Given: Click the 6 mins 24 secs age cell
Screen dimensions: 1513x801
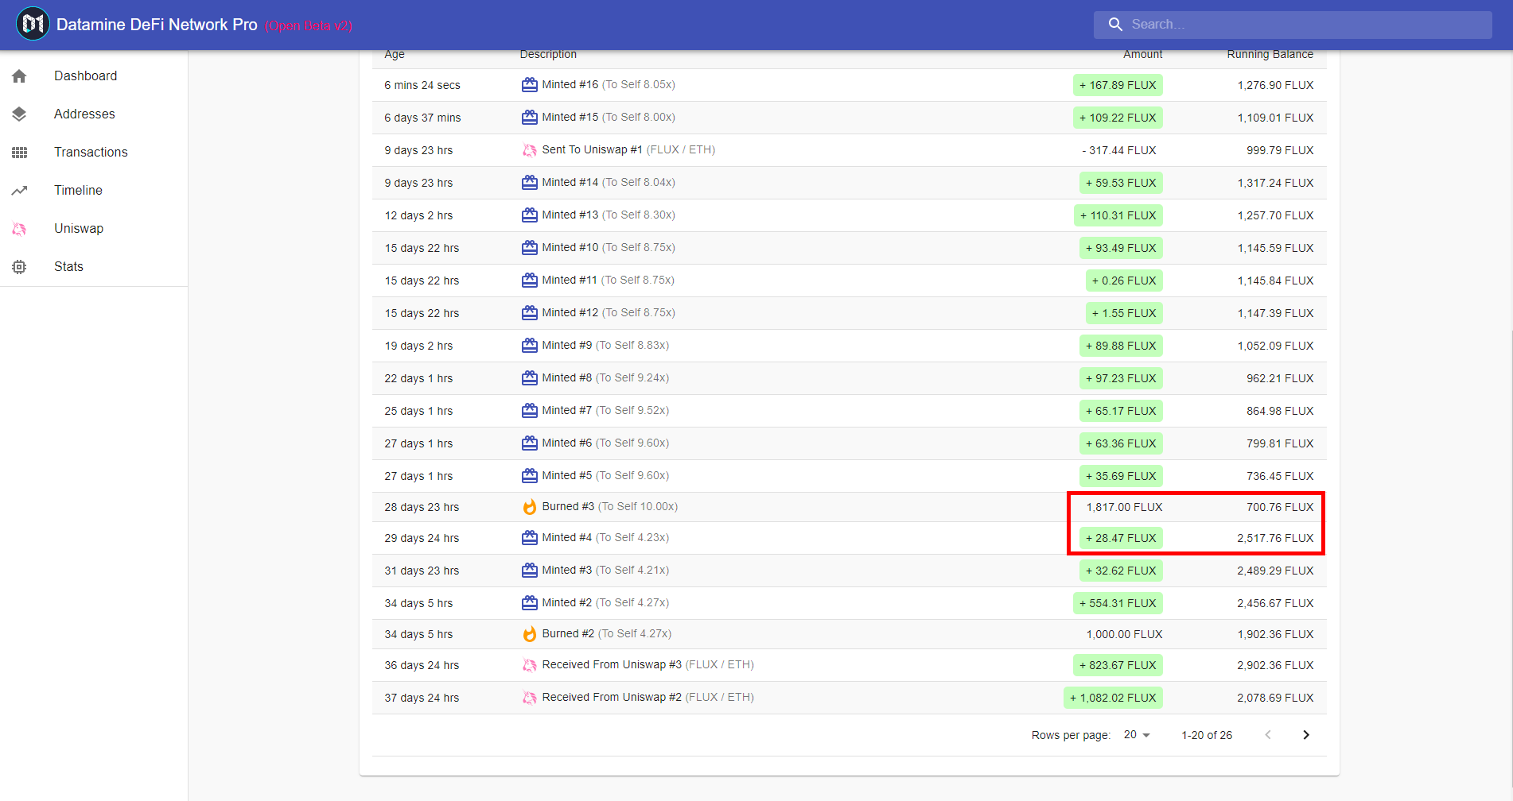Looking at the screenshot, I should (x=422, y=85).
